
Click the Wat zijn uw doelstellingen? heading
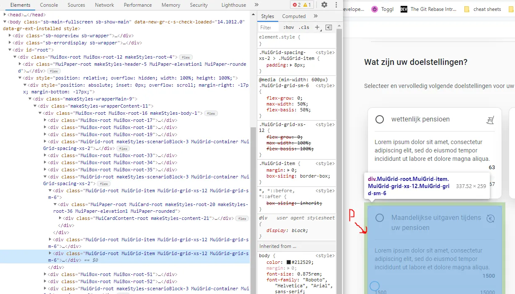pos(416,62)
